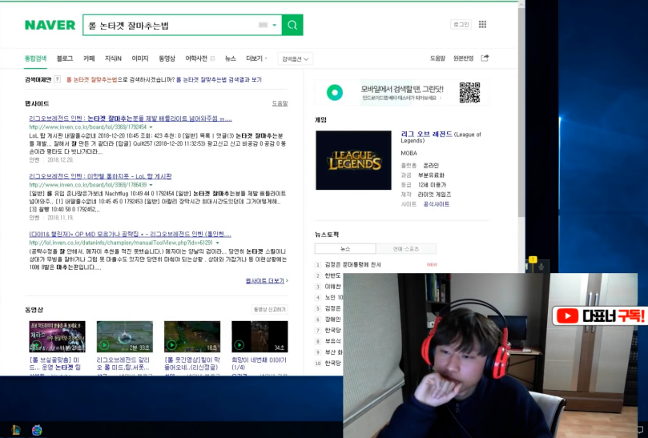Viewport: 648px width, 438px height.
Task: Click the mobile search 그린닷 banner
Action: [x=401, y=93]
